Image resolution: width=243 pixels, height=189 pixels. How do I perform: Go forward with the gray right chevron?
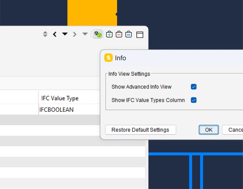[x=75, y=34]
